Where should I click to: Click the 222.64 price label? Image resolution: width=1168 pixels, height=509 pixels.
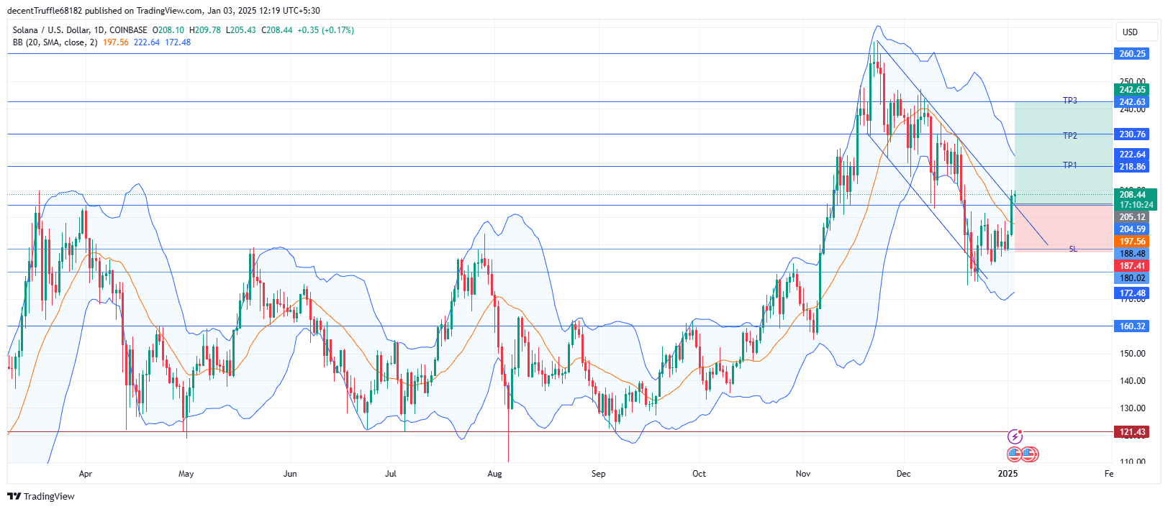pyautogui.click(x=1133, y=155)
